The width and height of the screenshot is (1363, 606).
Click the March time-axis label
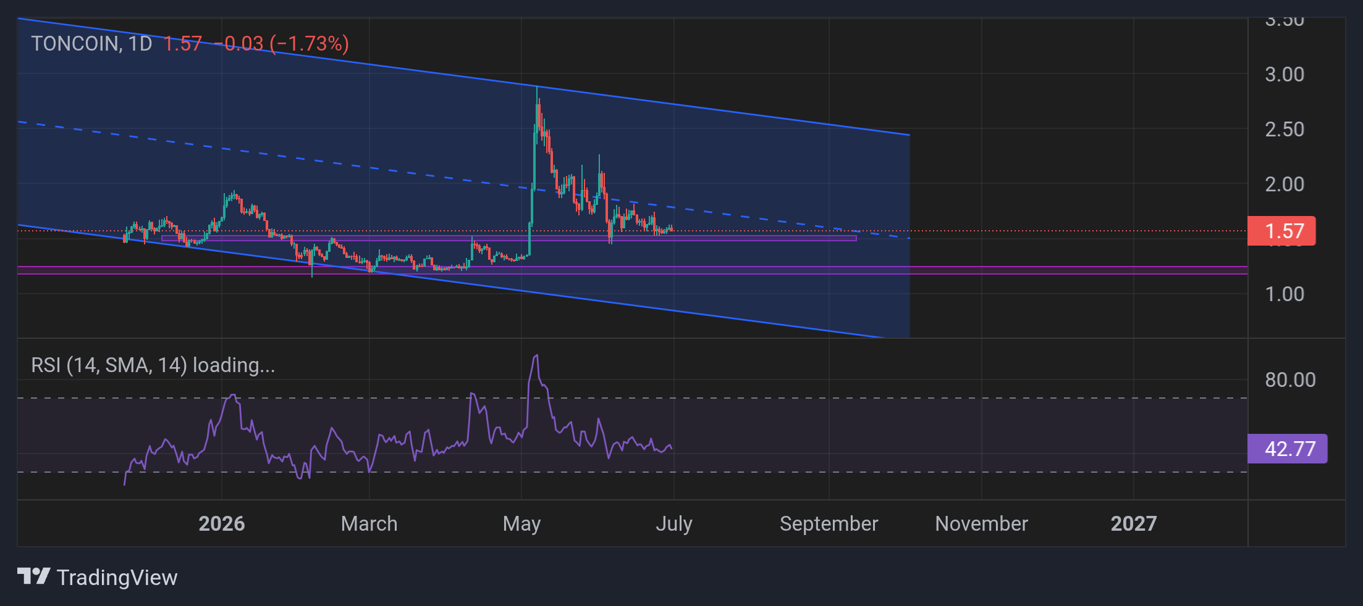[x=369, y=524]
